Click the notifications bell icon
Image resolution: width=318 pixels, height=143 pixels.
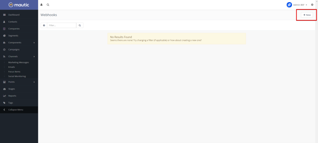click(42, 5)
